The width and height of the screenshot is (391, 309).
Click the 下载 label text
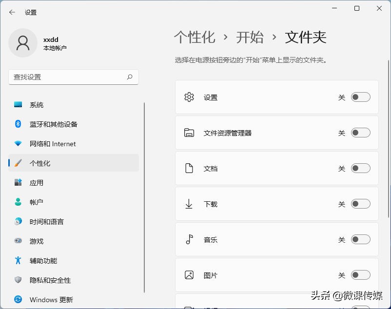tap(211, 204)
